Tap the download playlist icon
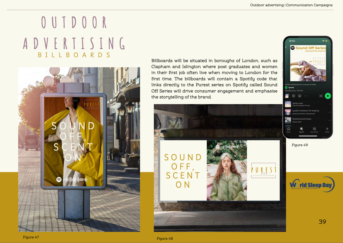Screen dimensions: 343x243 [300, 96]
